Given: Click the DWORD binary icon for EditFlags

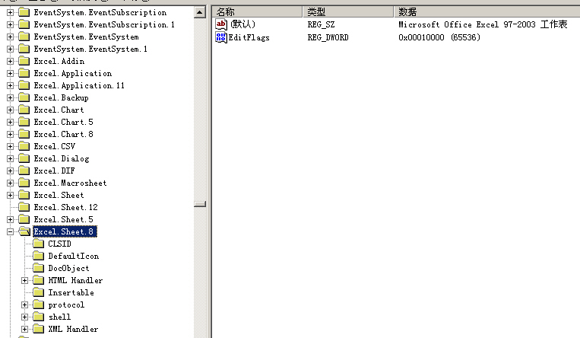Looking at the screenshot, I should click(221, 37).
